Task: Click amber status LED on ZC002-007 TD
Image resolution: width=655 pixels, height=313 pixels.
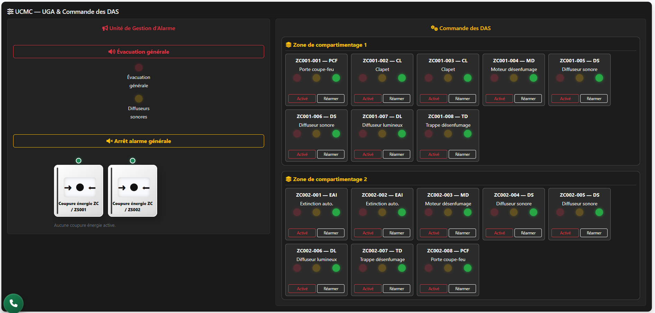Action: [x=382, y=268]
